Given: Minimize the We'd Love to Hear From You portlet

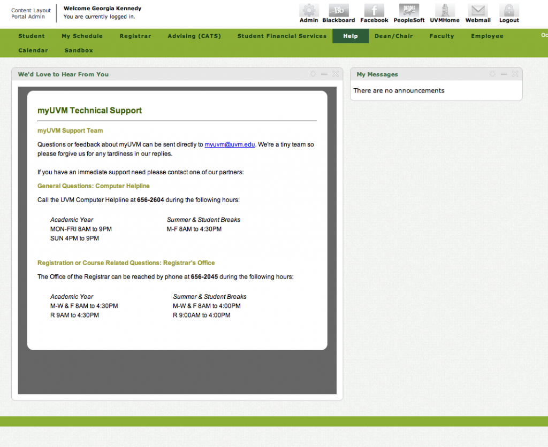Looking at the screenshot, I should pyautogui.click(x=324, y=74).
